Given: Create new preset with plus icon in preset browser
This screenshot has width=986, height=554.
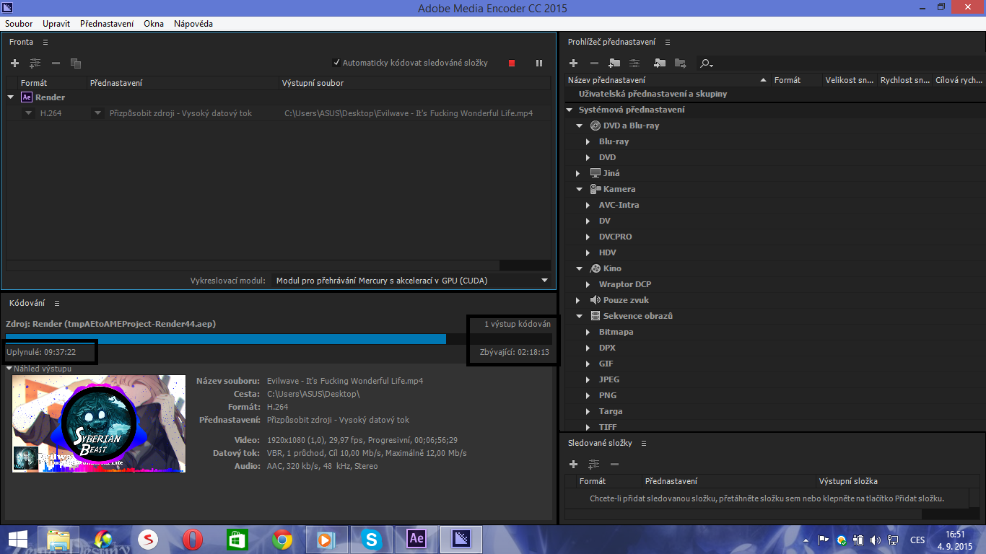Looking at the screenshot, I should coord(574,63).
